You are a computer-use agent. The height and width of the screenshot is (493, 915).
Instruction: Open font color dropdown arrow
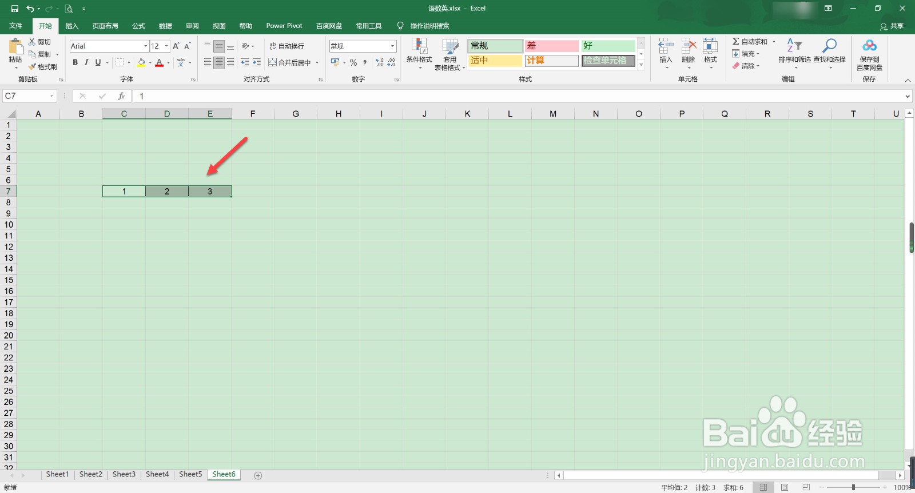169,62
